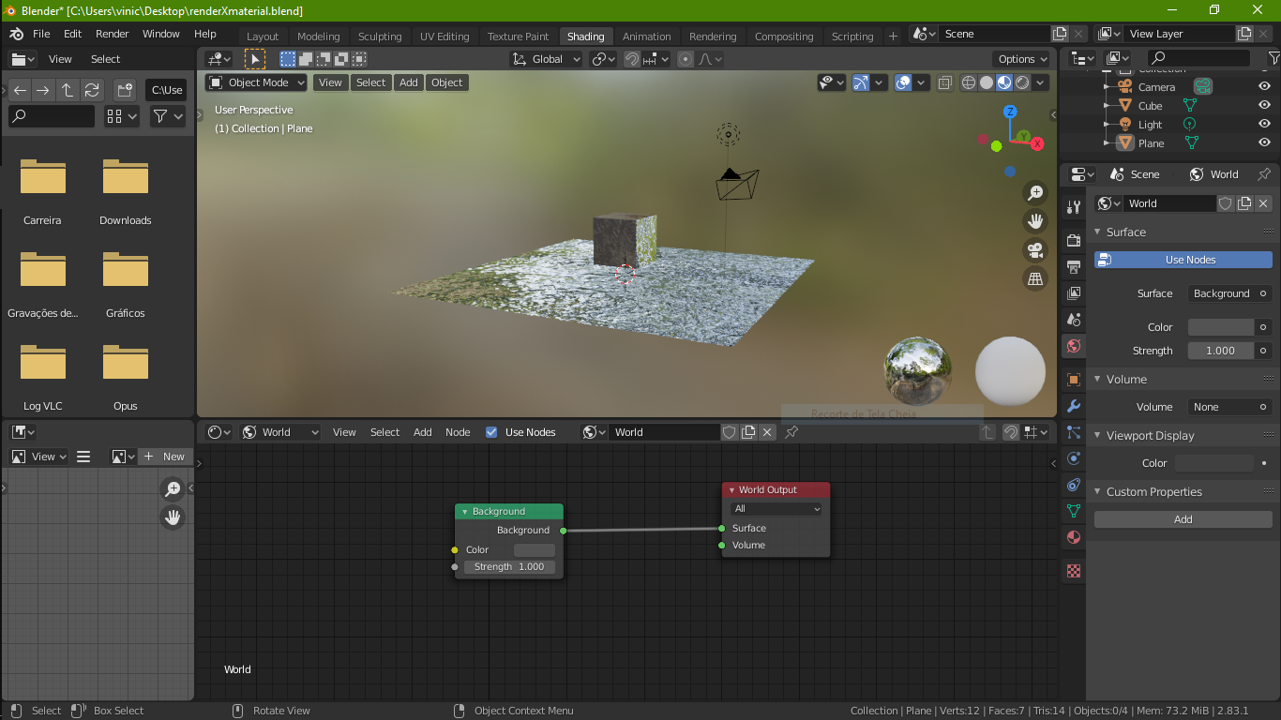
Task: Open the Object properties tab
Action: point(1074,380)
